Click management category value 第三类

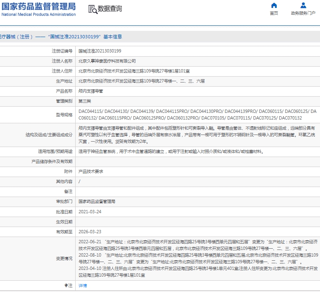click(x=85, y=101)
